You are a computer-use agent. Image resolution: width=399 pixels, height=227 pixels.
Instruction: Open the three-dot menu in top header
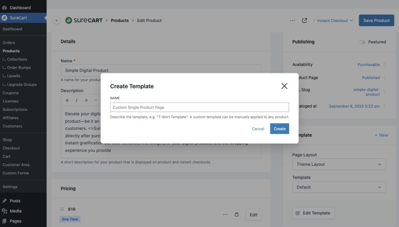(x=292, y=21)
